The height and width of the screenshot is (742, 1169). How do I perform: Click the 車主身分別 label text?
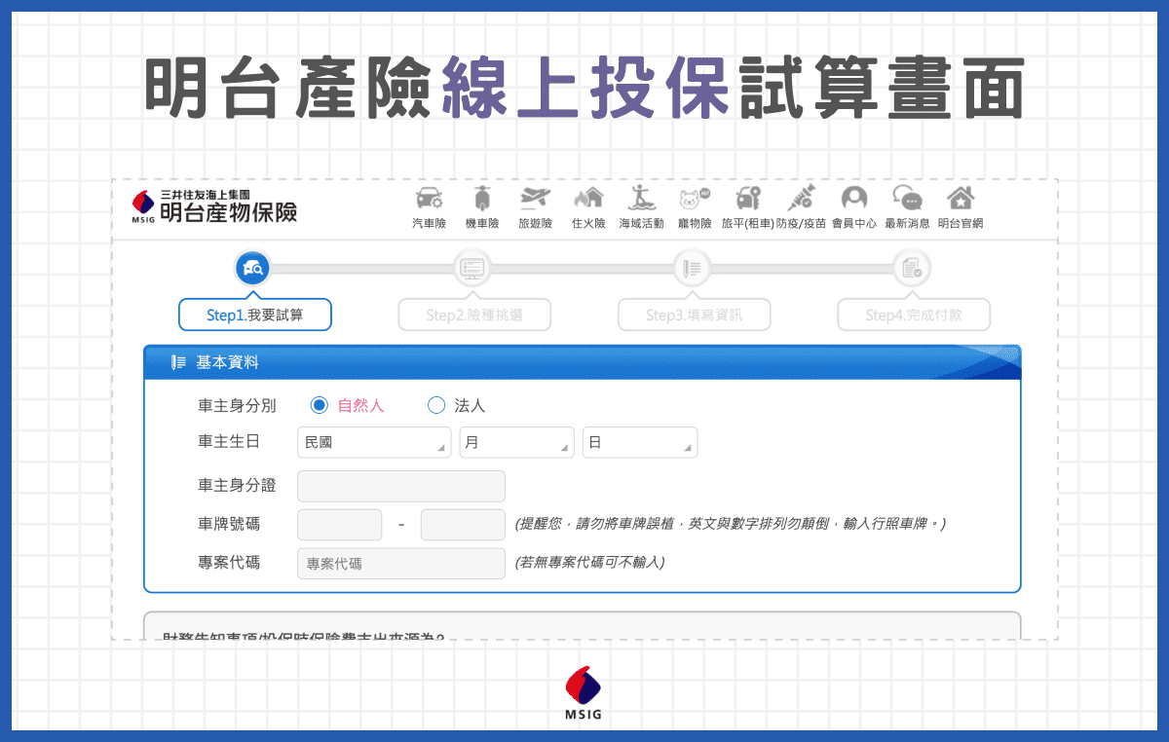237,405
